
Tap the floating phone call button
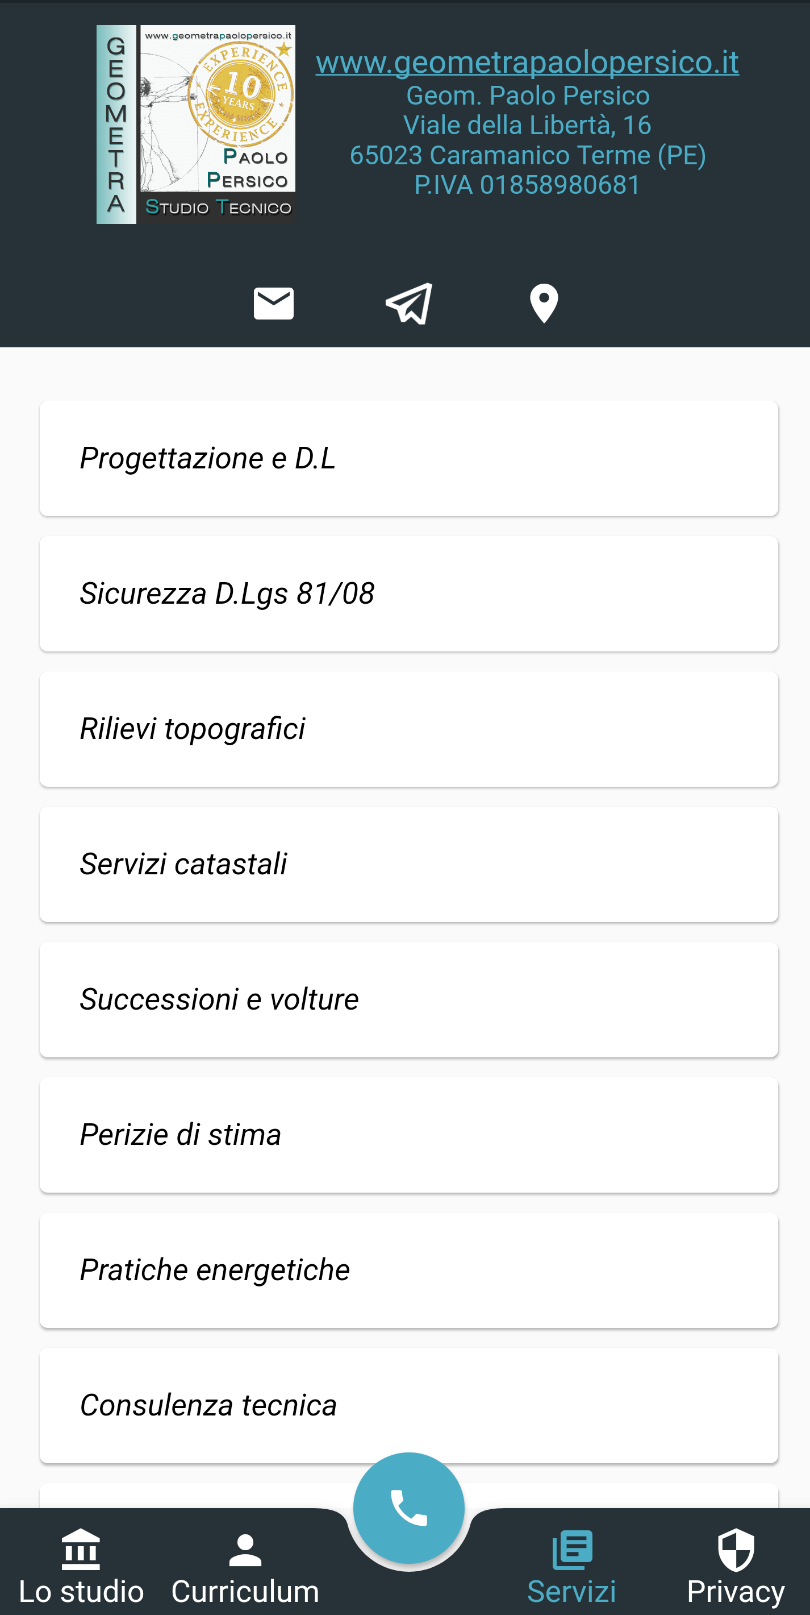(408, 1507)
